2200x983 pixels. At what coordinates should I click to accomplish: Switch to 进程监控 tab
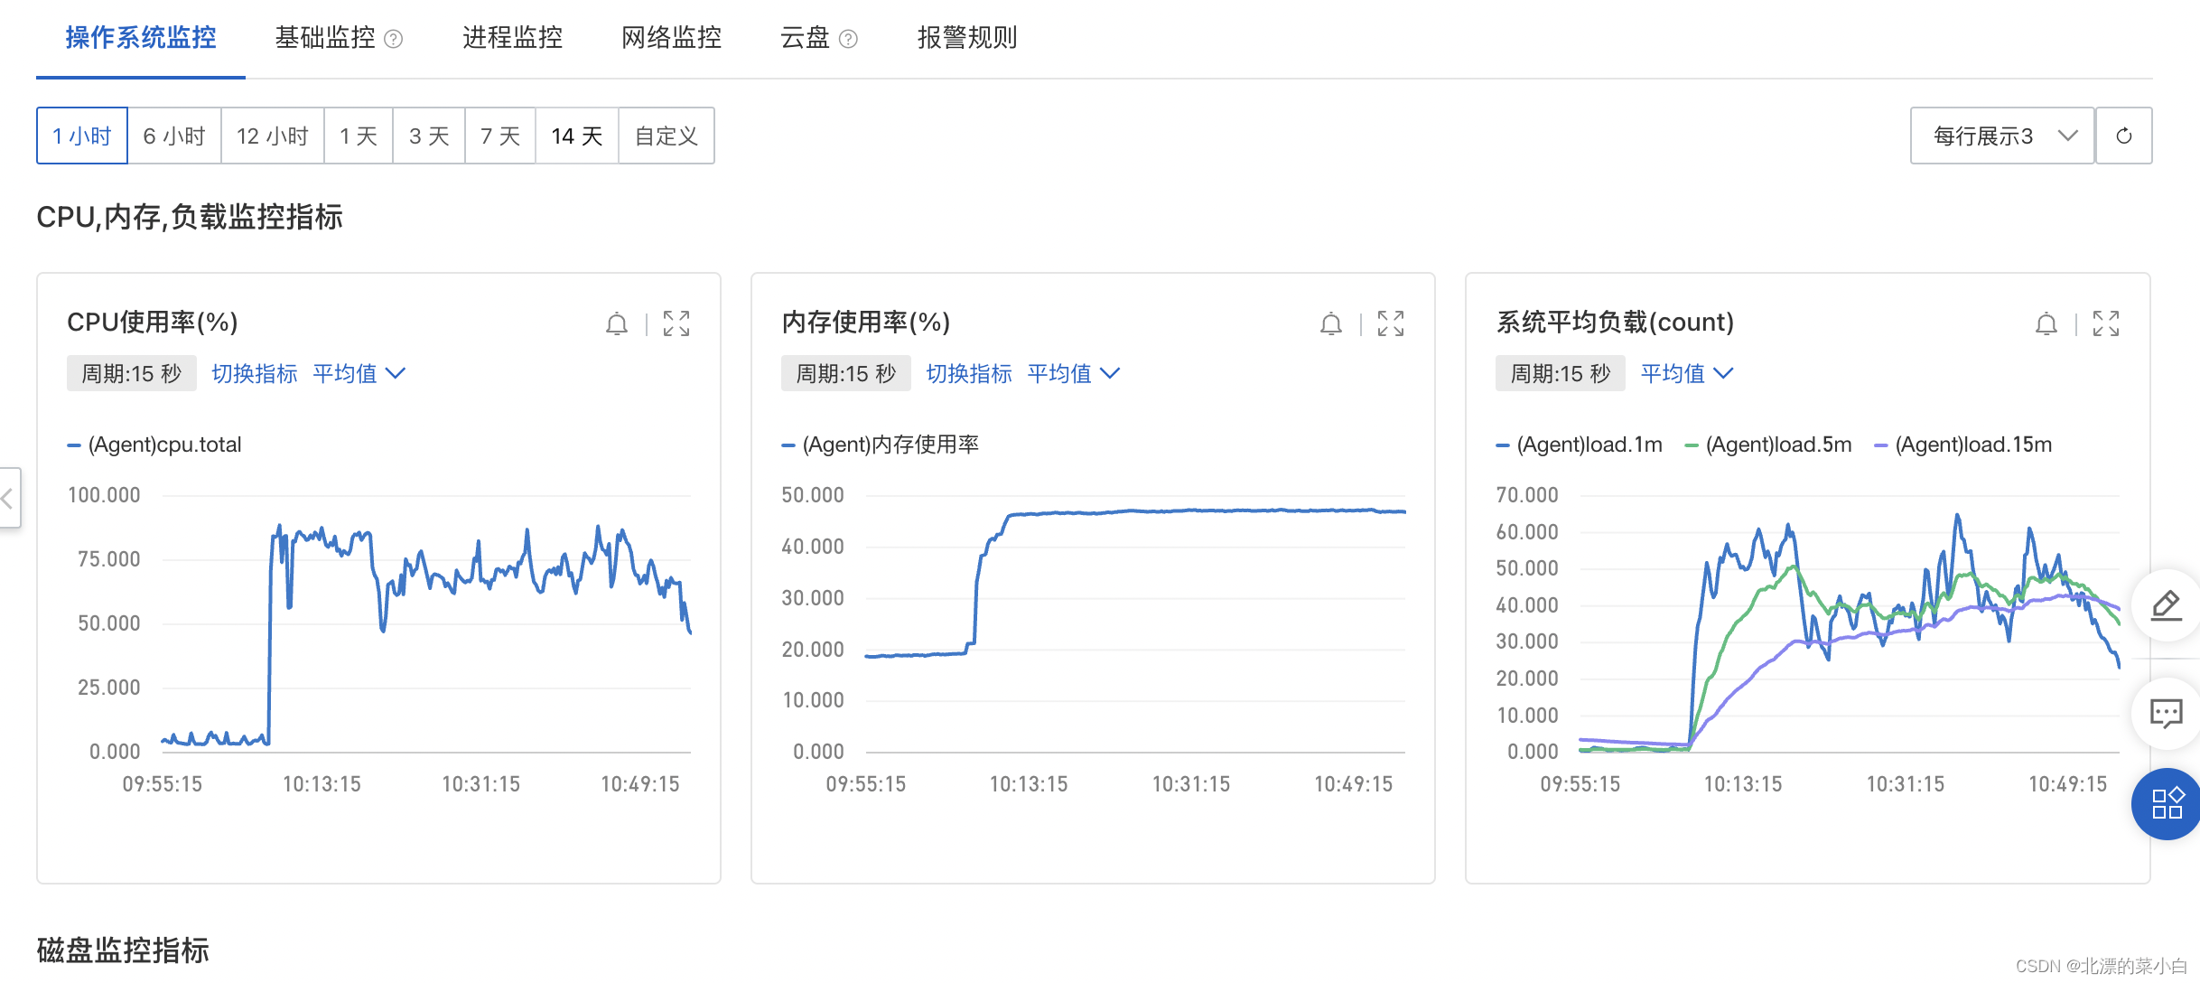coord(513,38)
